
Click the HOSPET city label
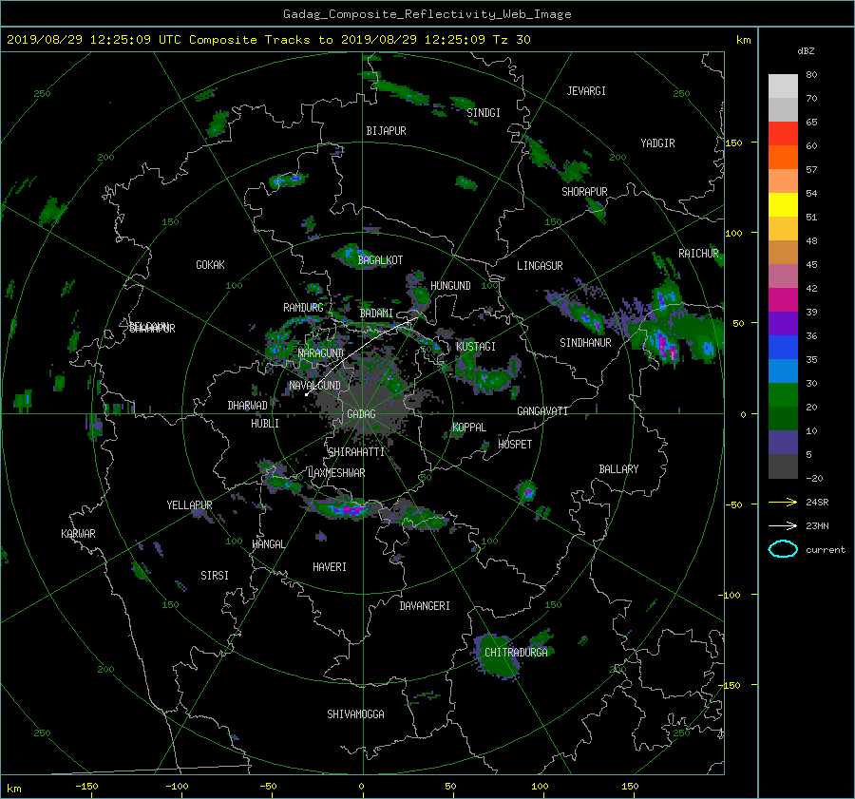pyautogui.click(x=515, y=445)
